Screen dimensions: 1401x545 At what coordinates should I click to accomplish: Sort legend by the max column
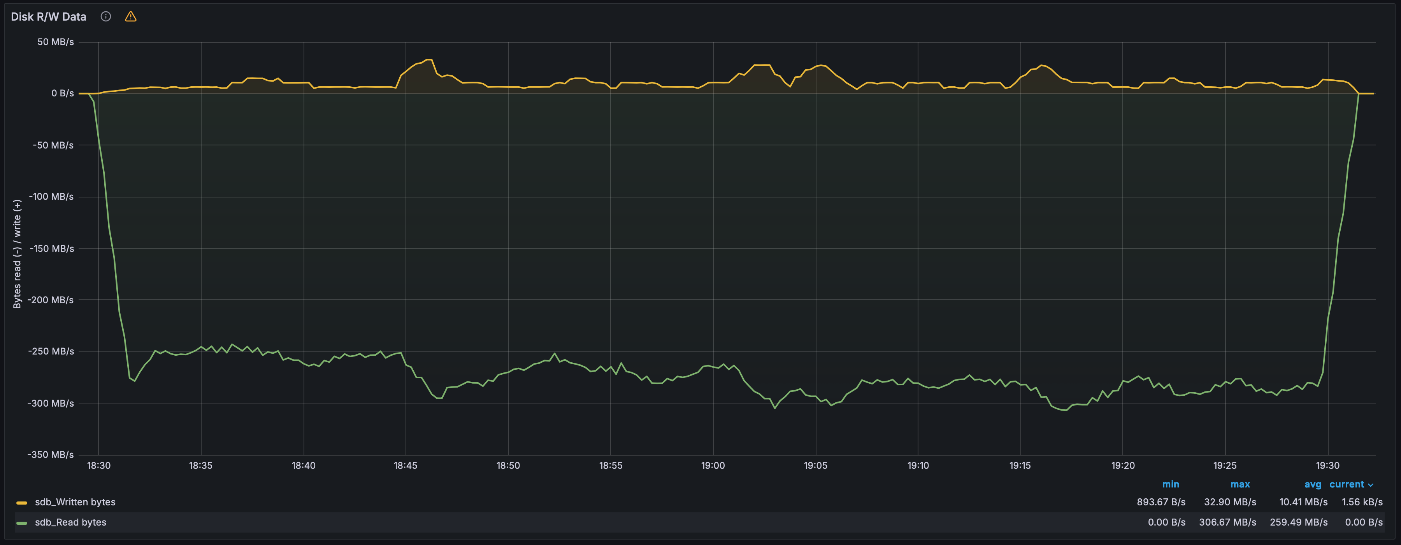coord(1240,484)
